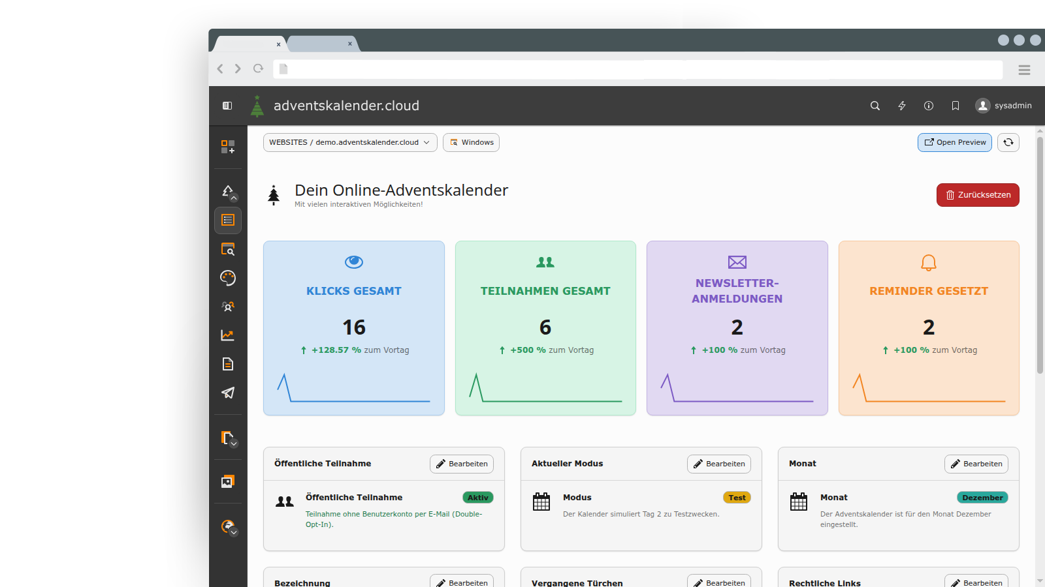Open the participants sidebar icon
Viewport: 1045px width, 587px height.
point(228,307)
